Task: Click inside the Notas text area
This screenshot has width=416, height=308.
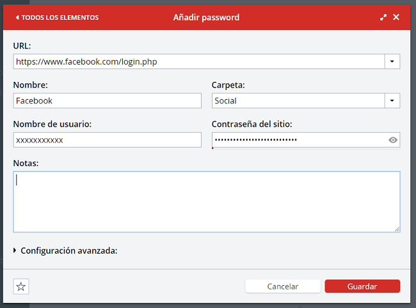Action: pyautogui.click(x=206, y=201)
